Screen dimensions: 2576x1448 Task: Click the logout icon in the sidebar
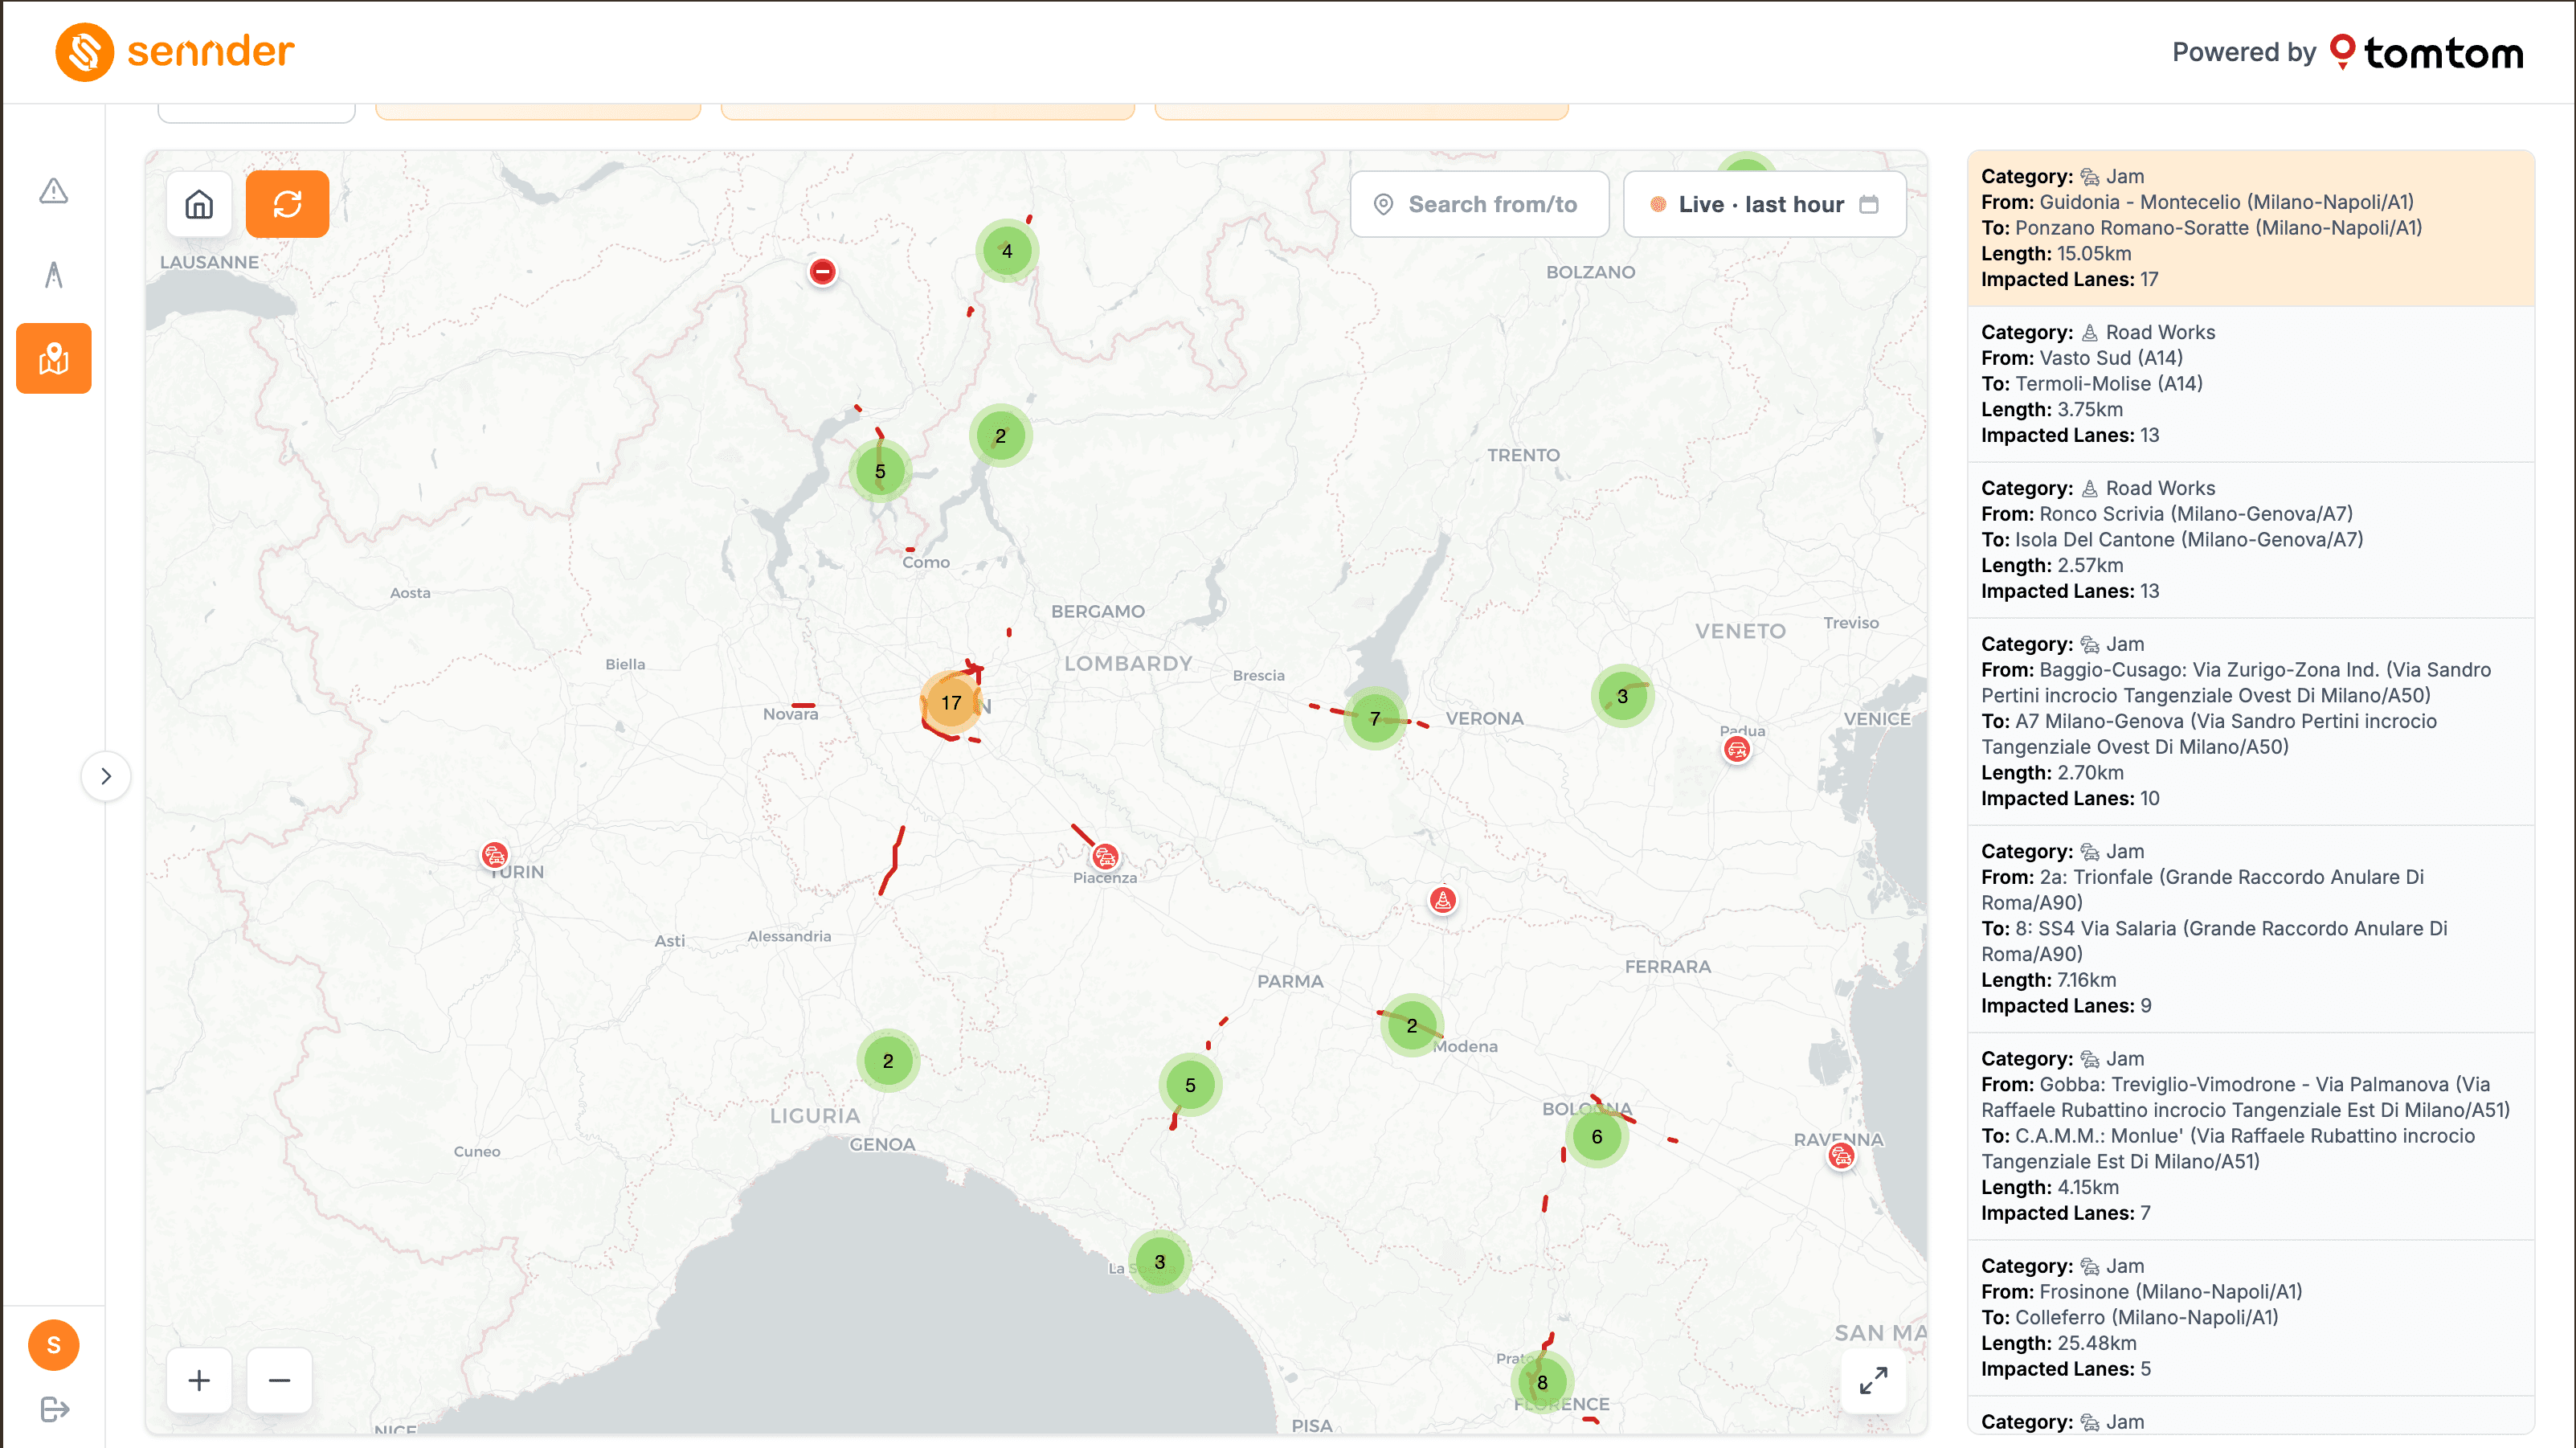54,1409
